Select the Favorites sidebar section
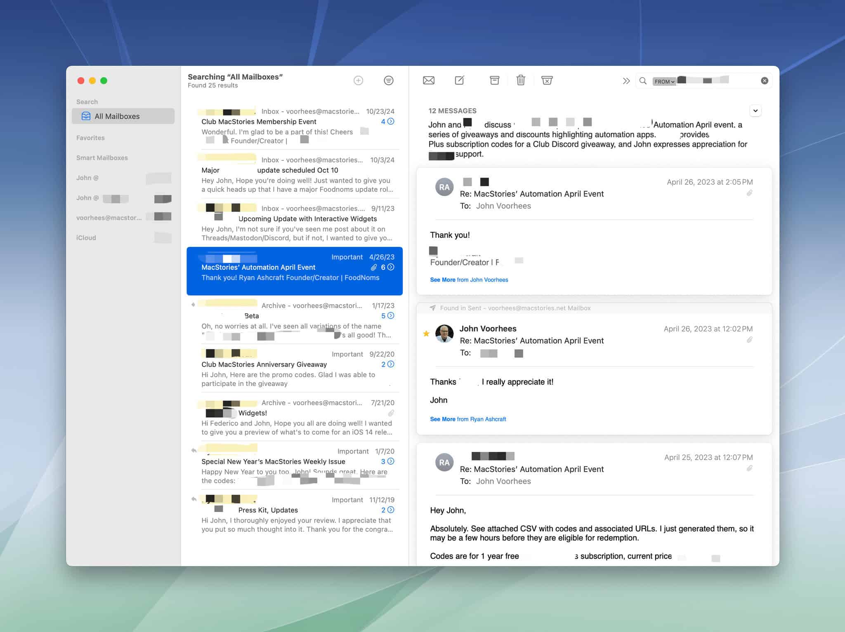This screenshot has width=845, height=632. point(90,138)
